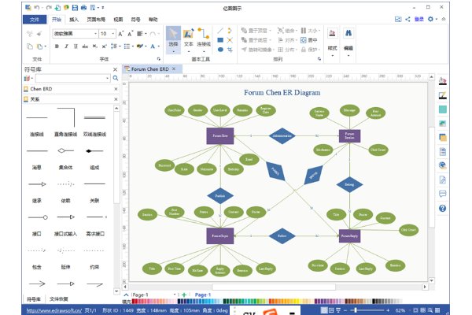Switch to the 插入 ribbon tab
The width and height of the screenshot is (472, 315).
pos(74,20)
